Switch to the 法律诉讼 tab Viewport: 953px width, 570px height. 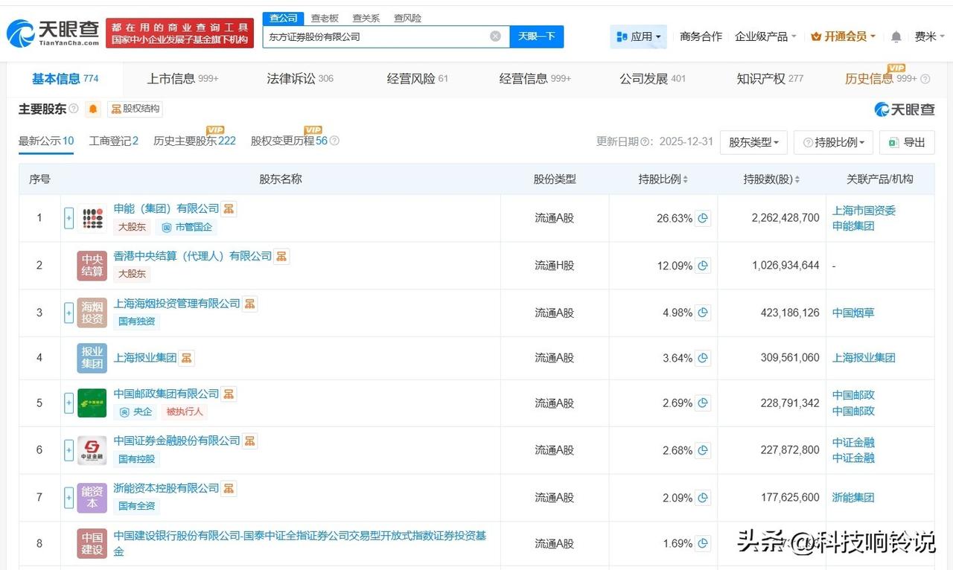(300, 79)
